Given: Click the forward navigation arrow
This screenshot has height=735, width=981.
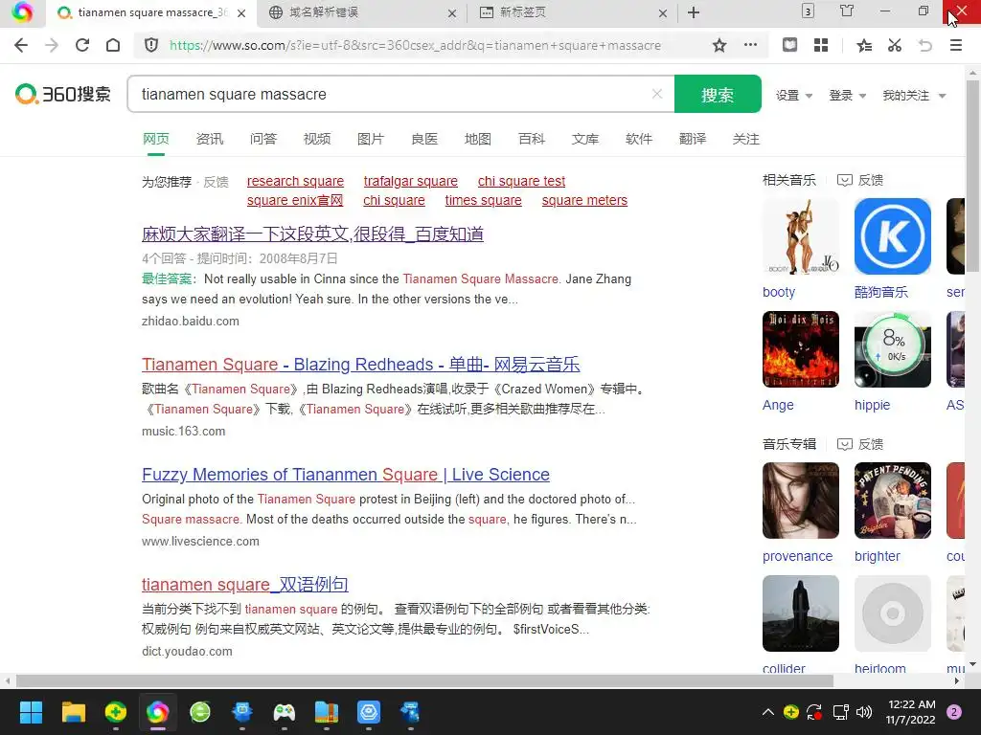Looking at the screenshot, I should pos(52,45).
